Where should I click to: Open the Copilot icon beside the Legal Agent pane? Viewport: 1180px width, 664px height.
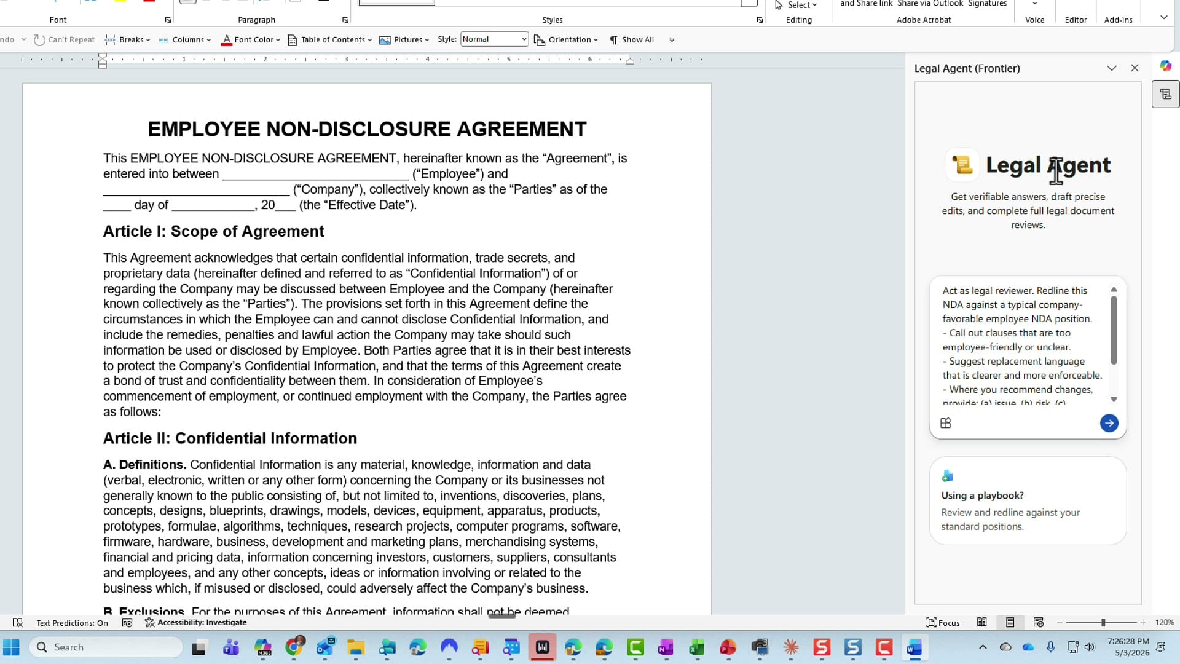point(1165,66)
